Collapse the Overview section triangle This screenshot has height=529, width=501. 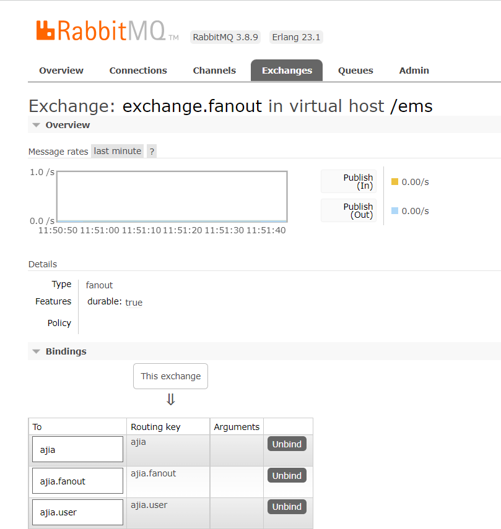coord(37,125)
